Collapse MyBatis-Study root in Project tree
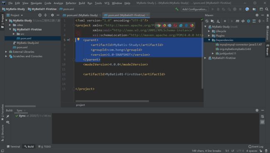The height and width of the screenshot is (153, 270). click(6, 20)
